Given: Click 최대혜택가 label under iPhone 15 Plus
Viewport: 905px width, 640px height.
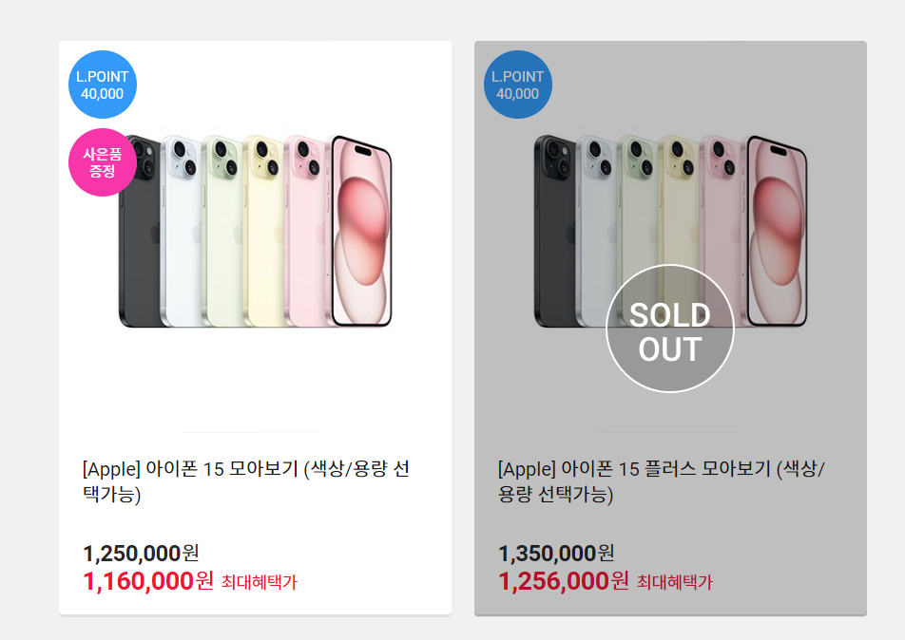Looking at the screenshot, I should click(x=675, y=582).
